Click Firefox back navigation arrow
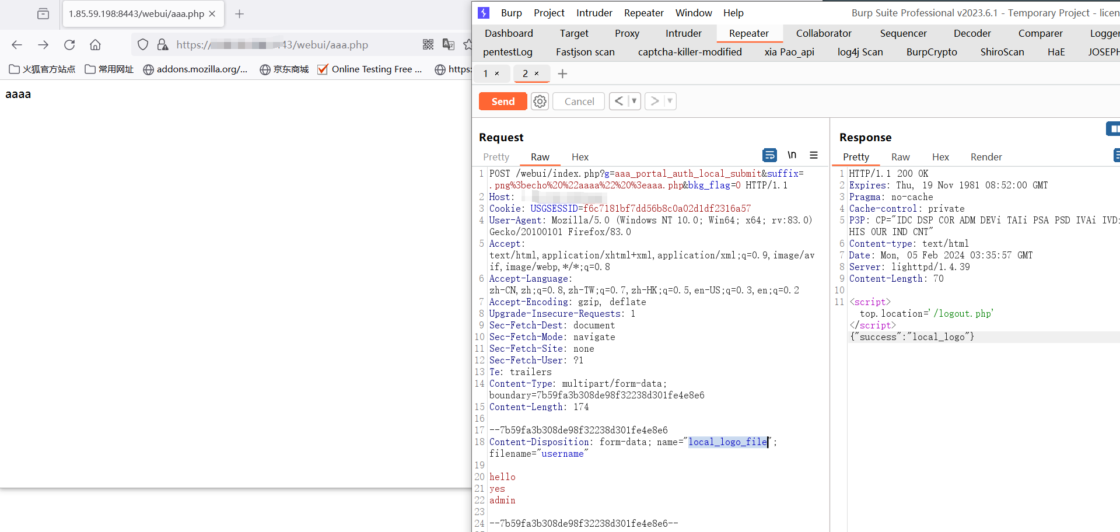This screenshot has height=532, width=1120. pos(17,44)
